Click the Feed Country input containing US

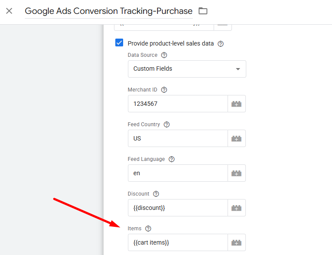click(178, 139)
